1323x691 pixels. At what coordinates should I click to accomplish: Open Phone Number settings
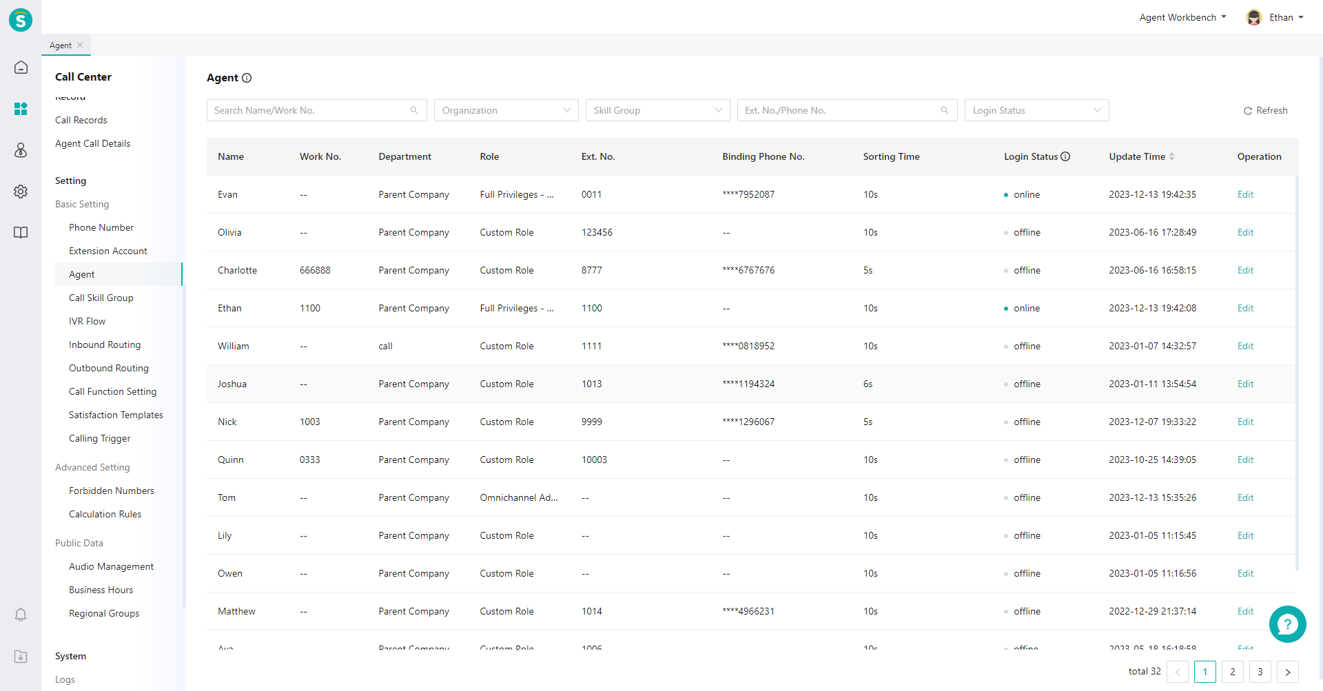pos(101,227)
